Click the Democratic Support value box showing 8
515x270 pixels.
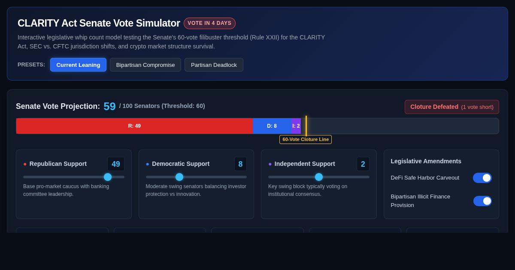(240, 164)
